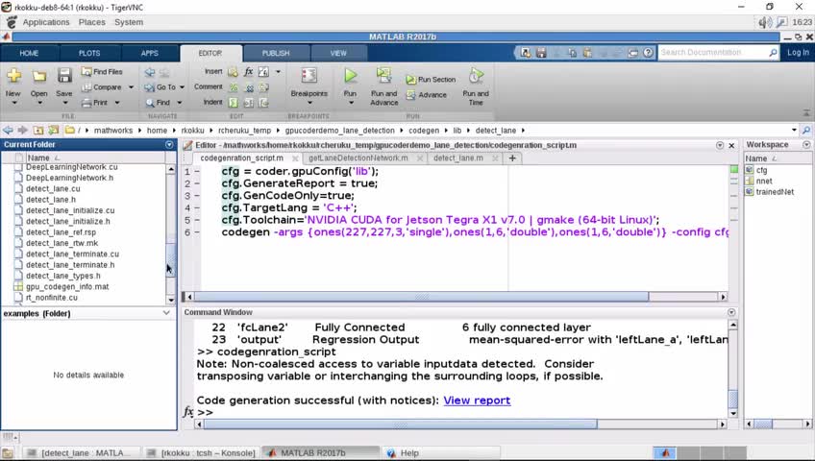
Task: Select gpu_codegen_info.mat file
Action: [x=67, y=286]
